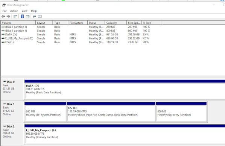Open the Action menu
The height and width of the screenshot is (146, 225).
14,11
